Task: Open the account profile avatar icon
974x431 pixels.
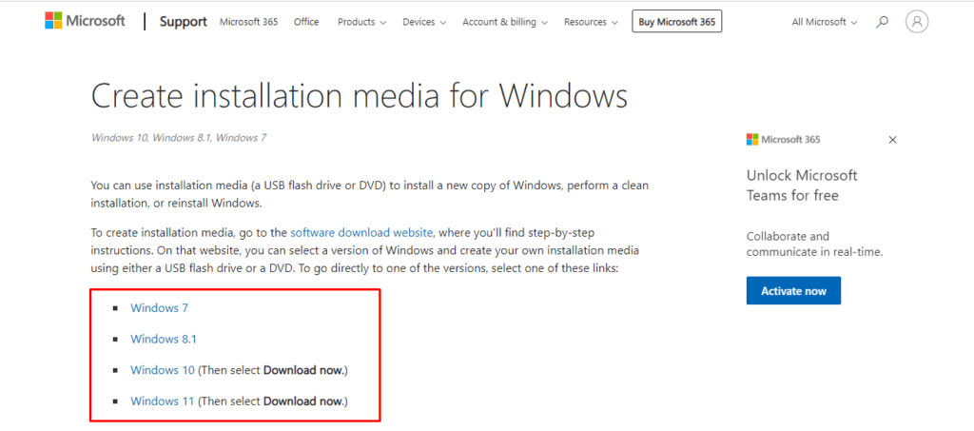Action: coord(917,22)
